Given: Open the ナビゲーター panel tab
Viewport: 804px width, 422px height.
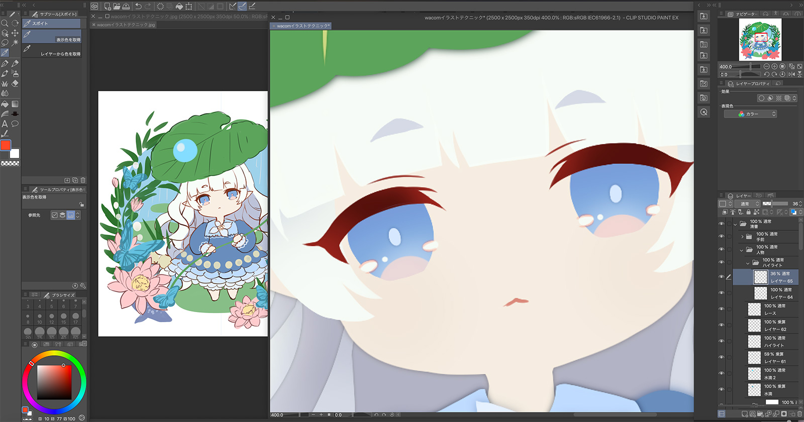Looking at the screenshot, I should 742,14.
